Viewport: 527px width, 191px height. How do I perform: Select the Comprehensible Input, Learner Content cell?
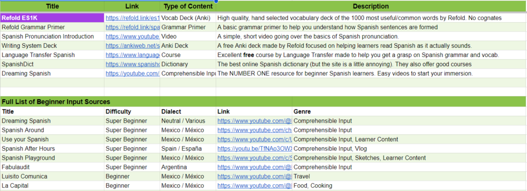pos(409,139)
